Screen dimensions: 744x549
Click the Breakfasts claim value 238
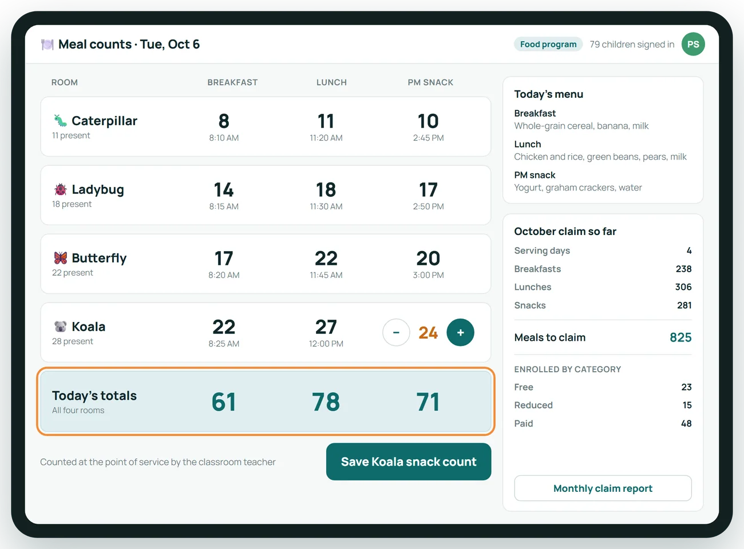pyautogui.click(x=683, y=269)
